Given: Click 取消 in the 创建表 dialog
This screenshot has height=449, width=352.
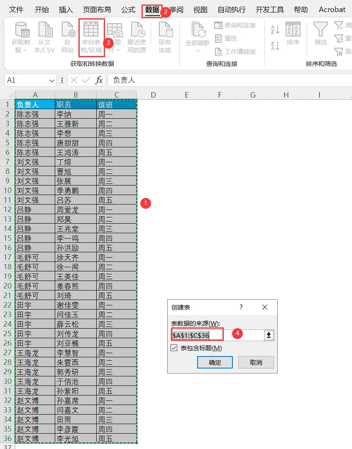Looking at the screenshot, I should pyautogui.click(x=256, y=363).
